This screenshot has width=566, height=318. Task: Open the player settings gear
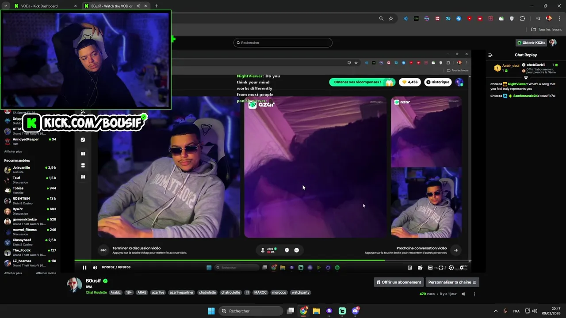[462, 268]
